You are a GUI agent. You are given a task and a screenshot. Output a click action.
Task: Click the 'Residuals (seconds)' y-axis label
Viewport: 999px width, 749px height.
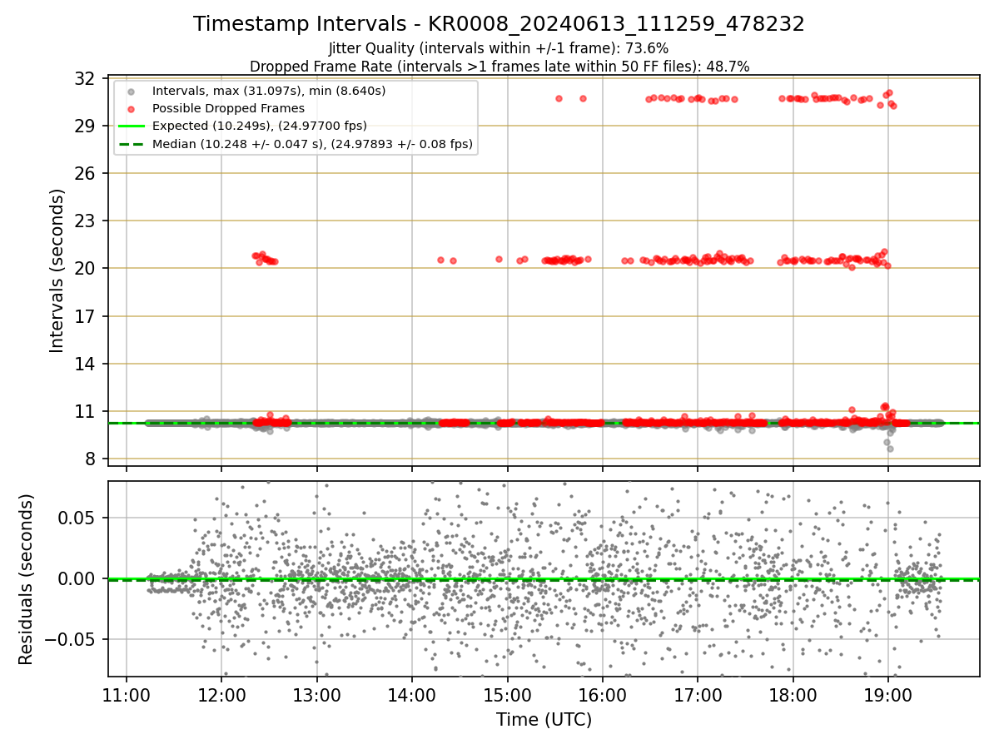point(26,579)
